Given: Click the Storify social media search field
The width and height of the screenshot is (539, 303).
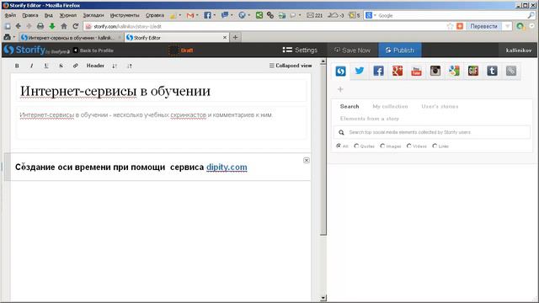Looking at the screenshot, I should click(432, 132).
